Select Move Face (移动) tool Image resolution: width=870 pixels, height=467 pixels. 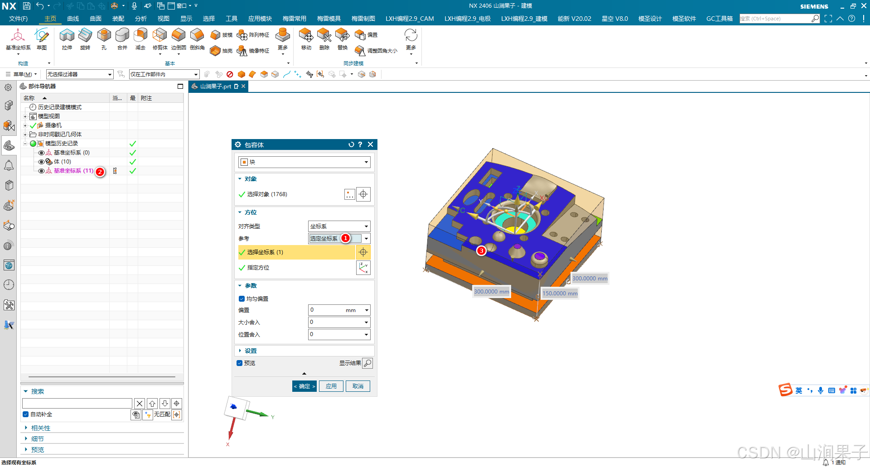pos(306,35)
